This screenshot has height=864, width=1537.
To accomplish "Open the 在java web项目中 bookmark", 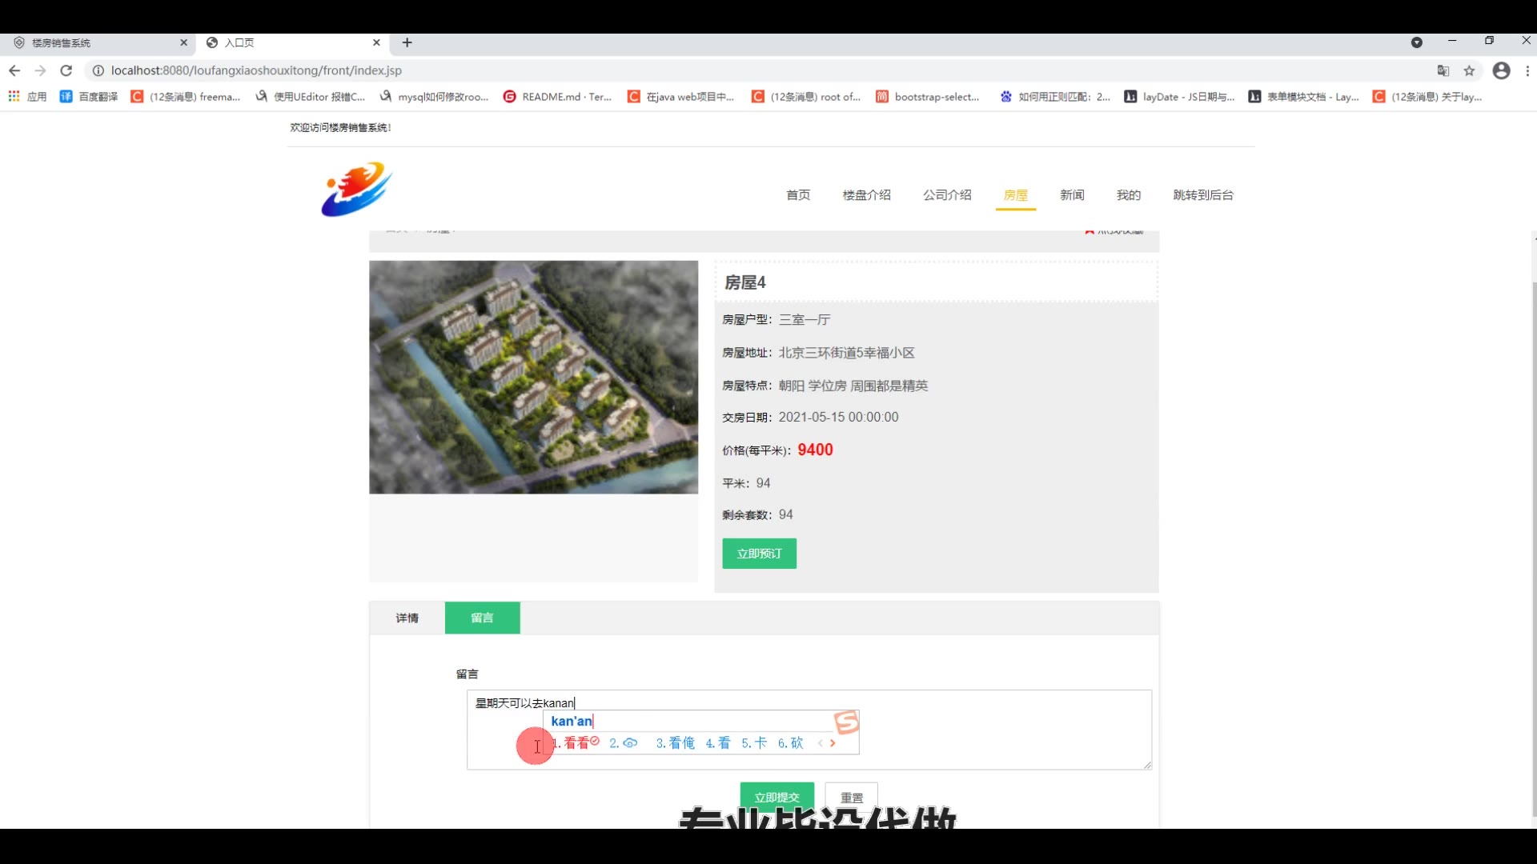I will 681,97.
